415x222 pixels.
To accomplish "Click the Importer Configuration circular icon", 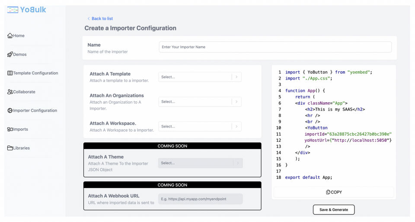I will click(10, 111).
